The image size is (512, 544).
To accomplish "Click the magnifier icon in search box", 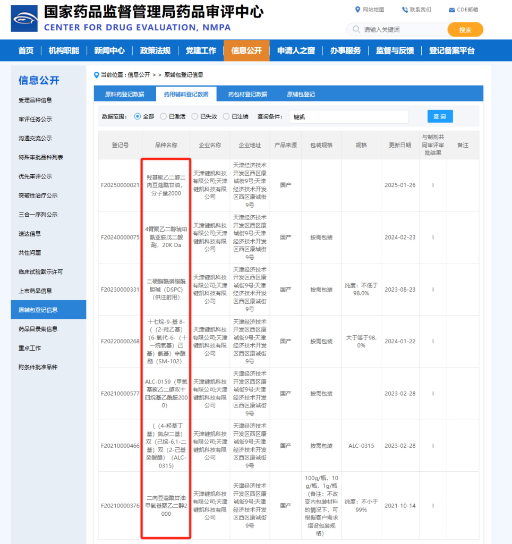I will point(356,30).
